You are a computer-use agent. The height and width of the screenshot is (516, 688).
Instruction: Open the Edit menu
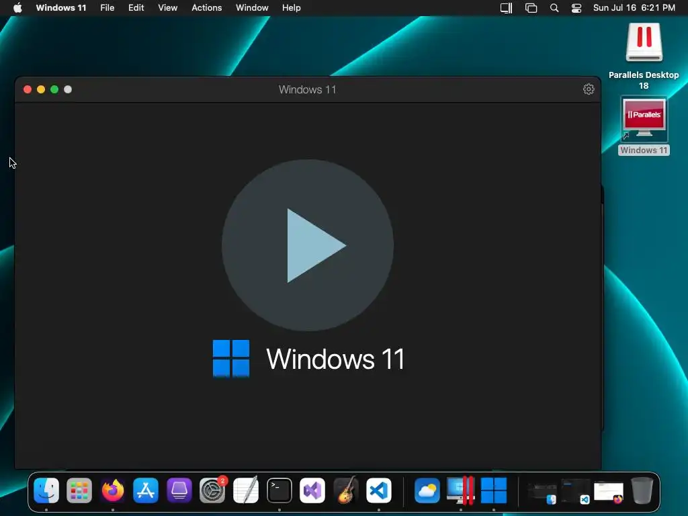pyautogui.click(x=136, y=8)
